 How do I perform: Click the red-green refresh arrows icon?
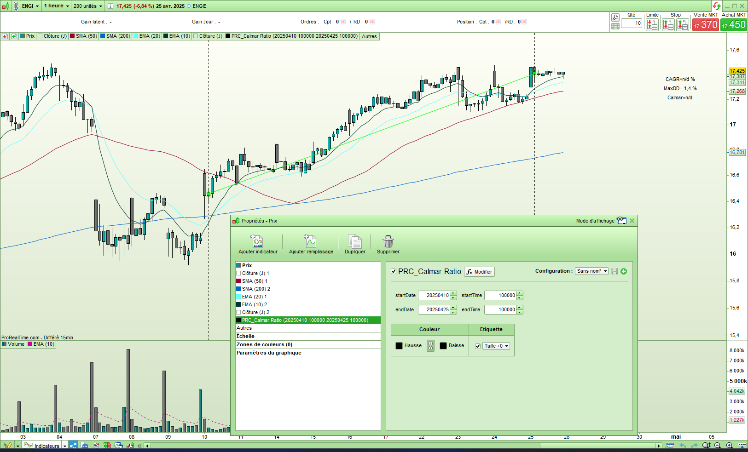(x=717, y=6)
